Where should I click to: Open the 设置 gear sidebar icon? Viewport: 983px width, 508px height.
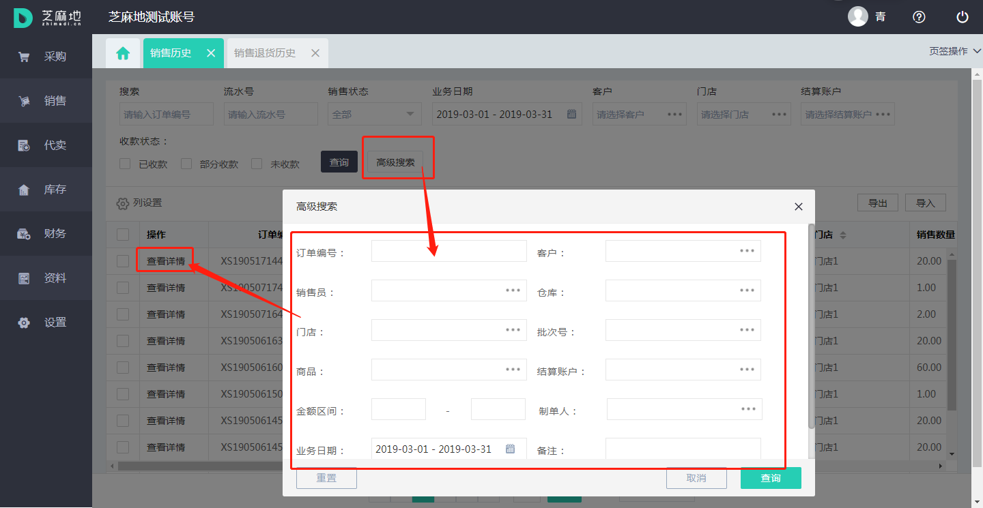24,323
